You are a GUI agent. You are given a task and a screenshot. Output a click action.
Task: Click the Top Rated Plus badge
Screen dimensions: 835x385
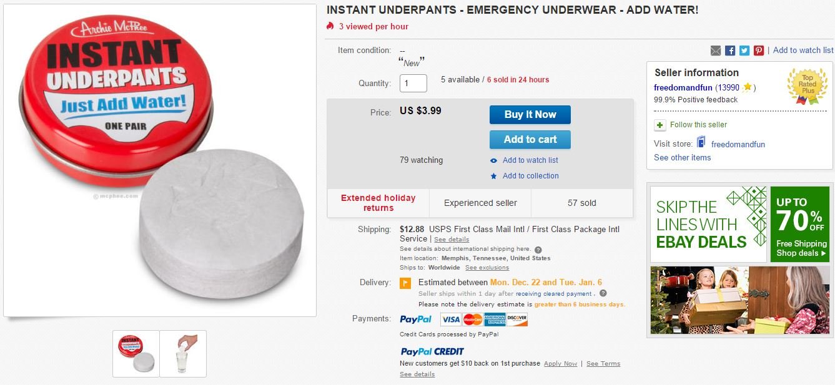coord(807,86)
